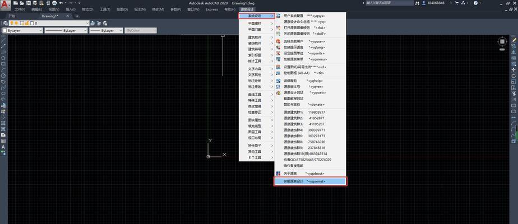Image resolution: width=518 pixels, height=224 pixels.
Task: Click the 切换提示语言 yqlang icon
Action: (x=278, y=48)
